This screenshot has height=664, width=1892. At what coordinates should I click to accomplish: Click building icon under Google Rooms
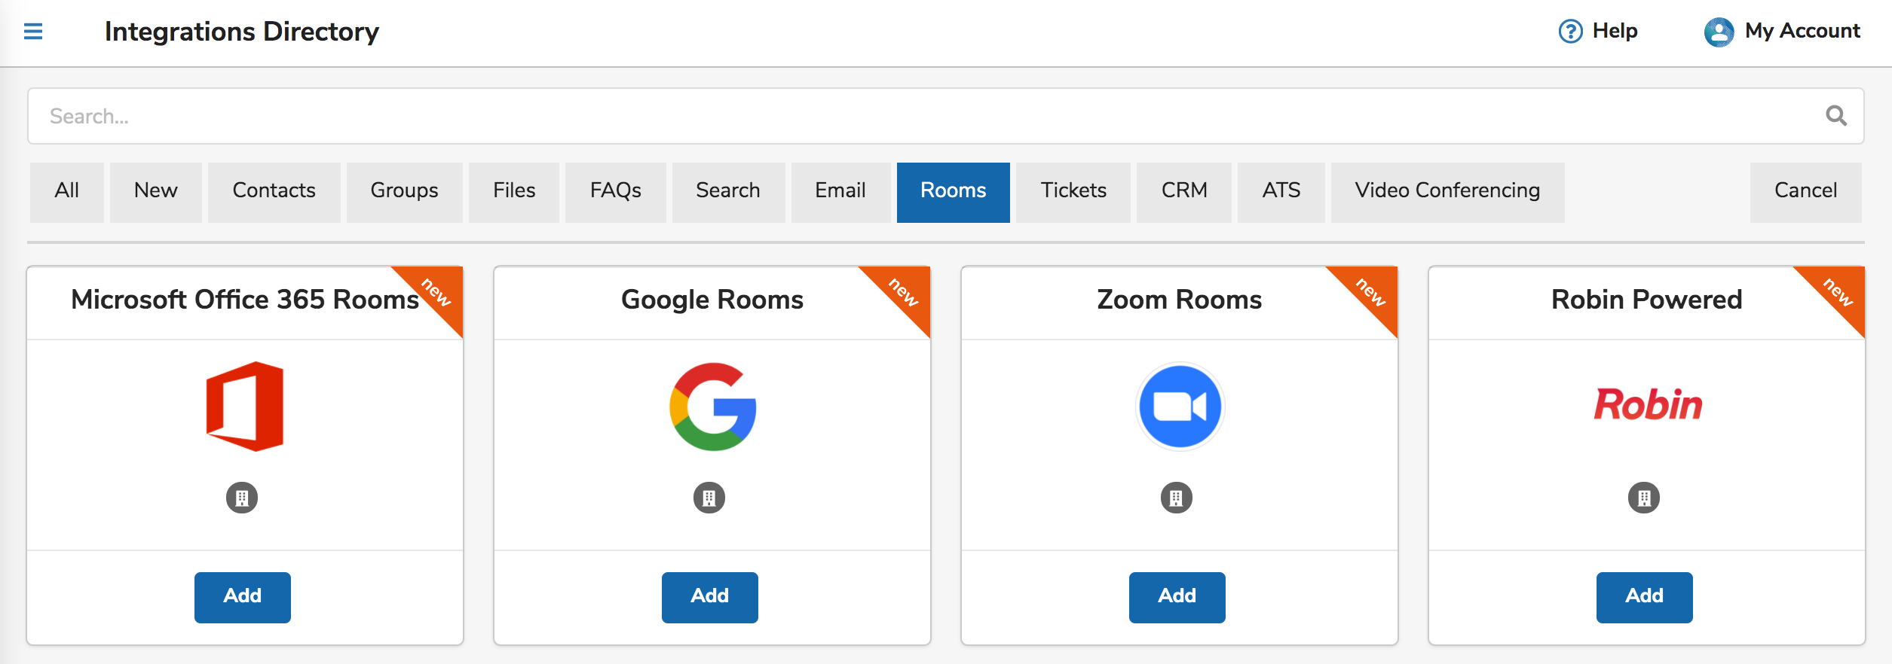(709, 498)
